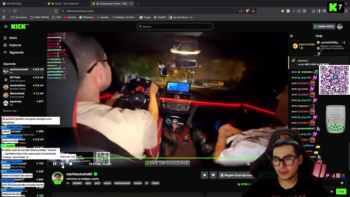
Task: Open Brave Shields lion icon
Action: (x=248, y=11)
